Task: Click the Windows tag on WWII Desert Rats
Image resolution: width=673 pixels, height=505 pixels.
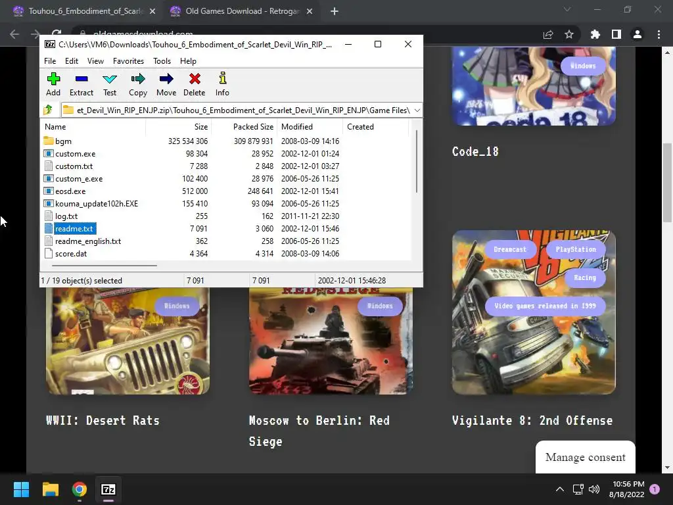Action: 176,306
